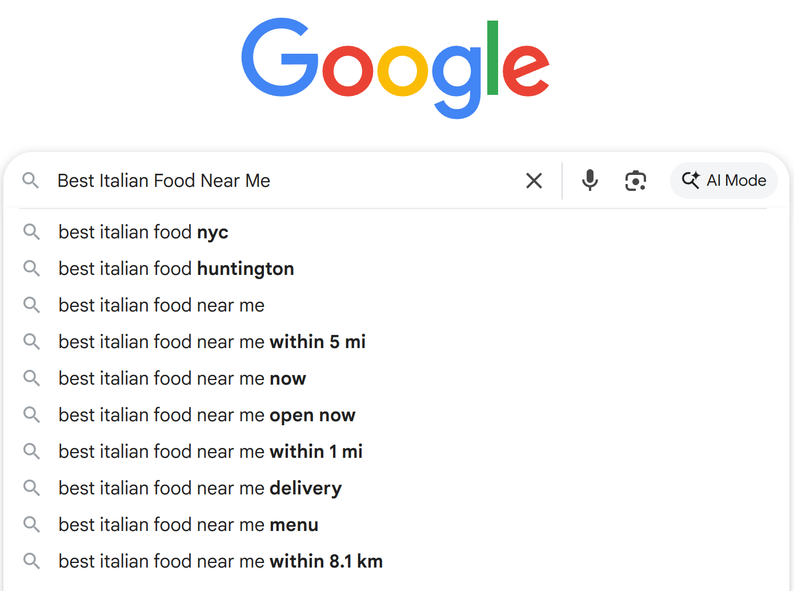This screenshot has height=591, width=794.
Task: Click the Google logo
Action: pyautogui.click(x=395, y=67)
